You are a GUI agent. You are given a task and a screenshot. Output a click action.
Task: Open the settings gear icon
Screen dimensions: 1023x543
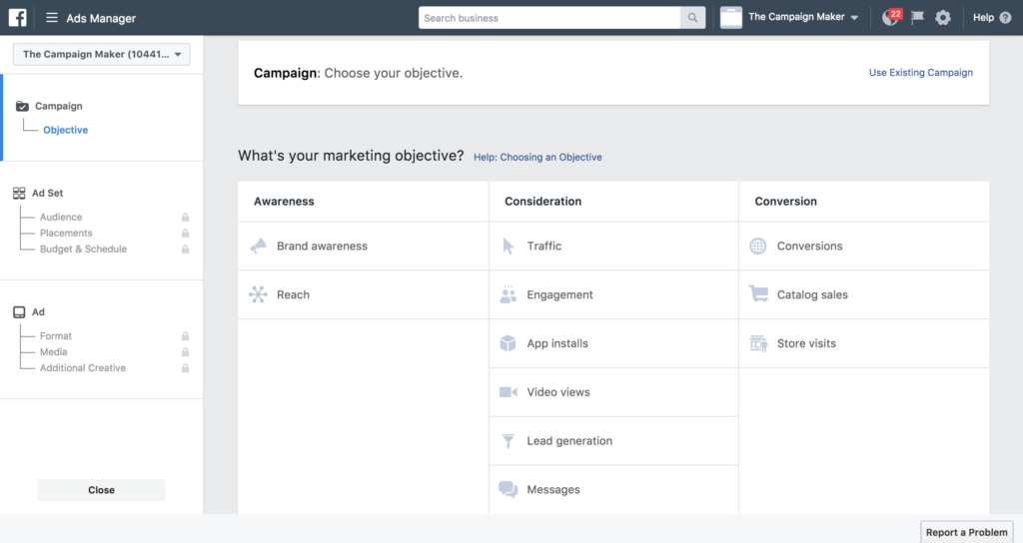(x=943, y=18)
